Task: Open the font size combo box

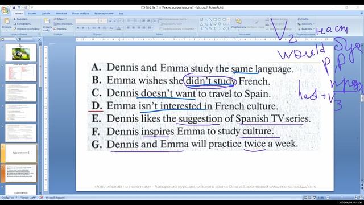Action: [102, 21]
